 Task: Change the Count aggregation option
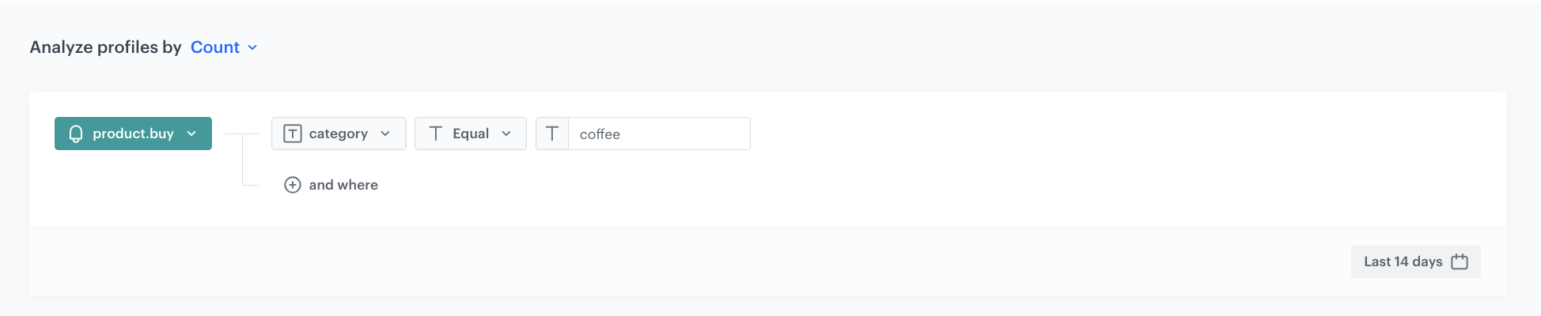point(215,47)
